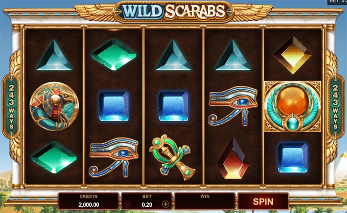Click the red gem on reel four
The width and height of the screenshot is (347, 213).
tap(233, 158)
